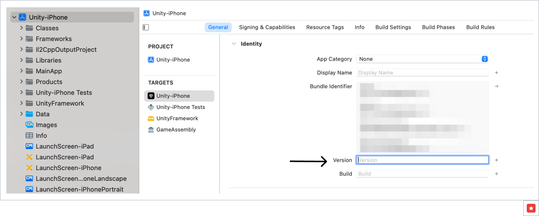
Task: Expand the Il2CppOutputProject folder
Action: [x=22, y=49]
